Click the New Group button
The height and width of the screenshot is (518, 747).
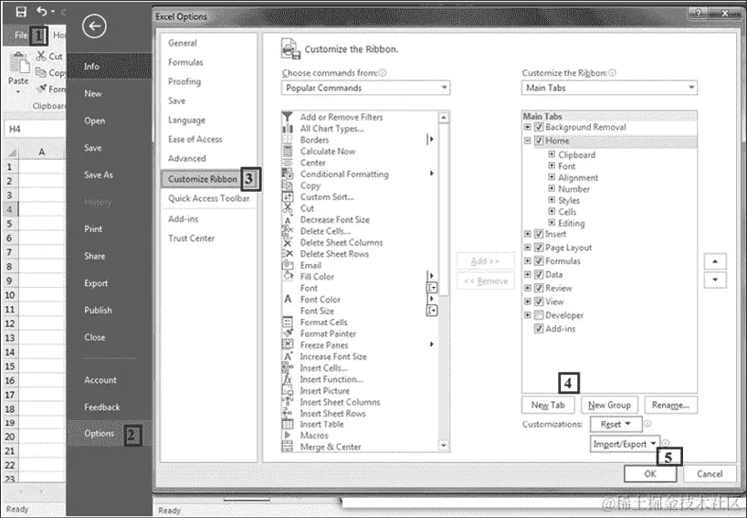[x=609, y=405]
